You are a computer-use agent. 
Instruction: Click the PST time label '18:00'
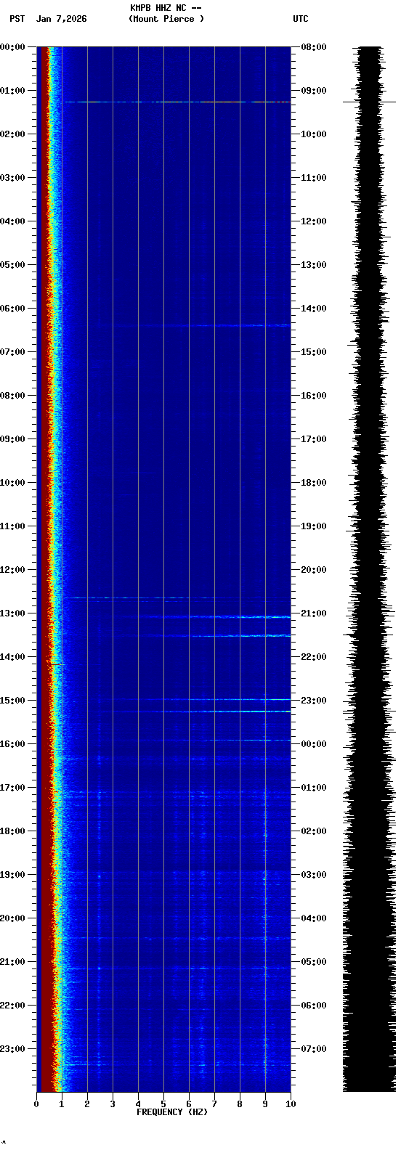point(12,831)
